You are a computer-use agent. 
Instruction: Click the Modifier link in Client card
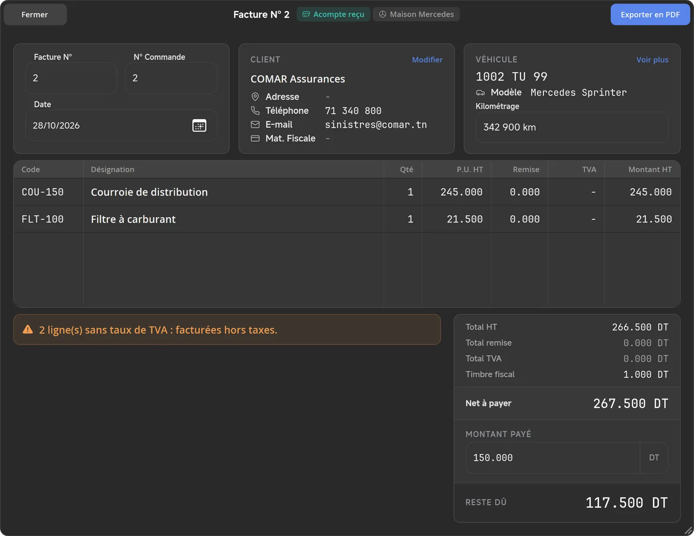427,60
